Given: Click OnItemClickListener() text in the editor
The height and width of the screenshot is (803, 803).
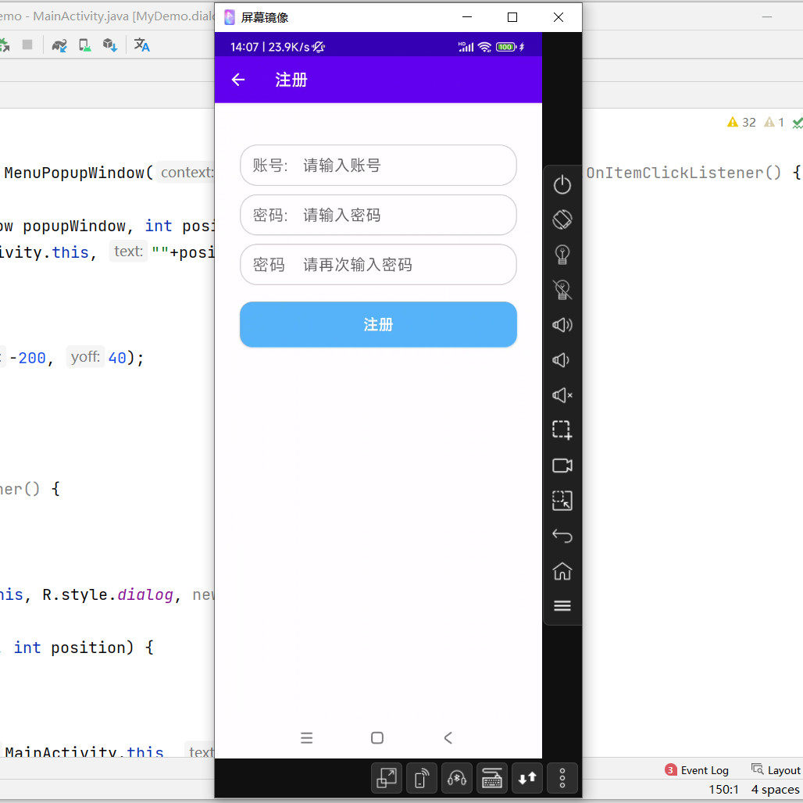Looking at the screenshot, I should click(683, 173).
